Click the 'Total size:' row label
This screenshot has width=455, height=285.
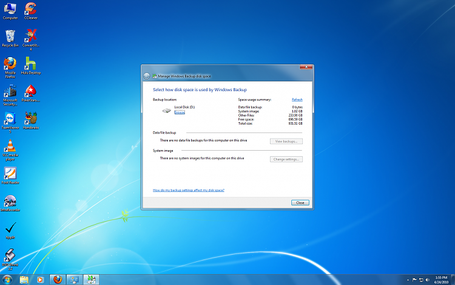245,123
